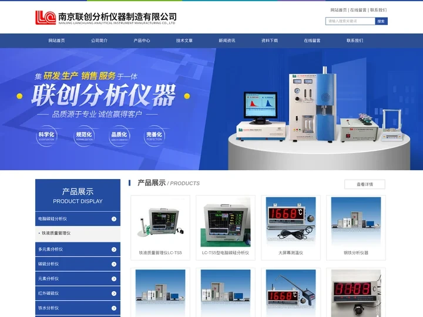The width and height of the screenshot is (423, 317).
Task: Expand 碳硫分析仪 category arrow
Action: point(114,264)
